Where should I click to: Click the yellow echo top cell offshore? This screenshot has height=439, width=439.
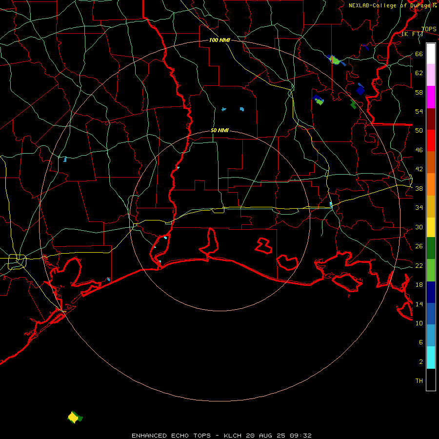click(73, 418)
